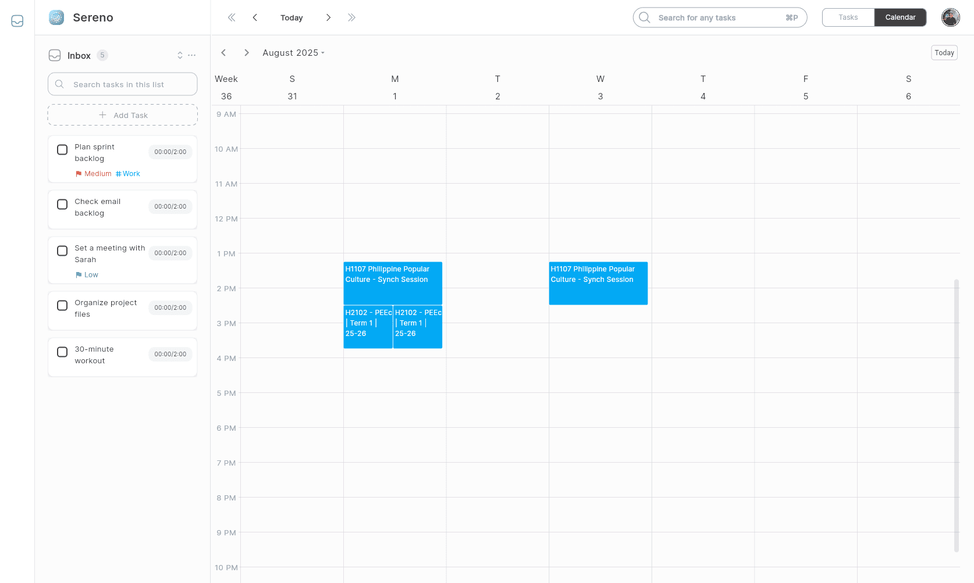The width and height of the screenshot is (974, 583).
Task: Open the user profile avatar
Action: pos(950,17)
